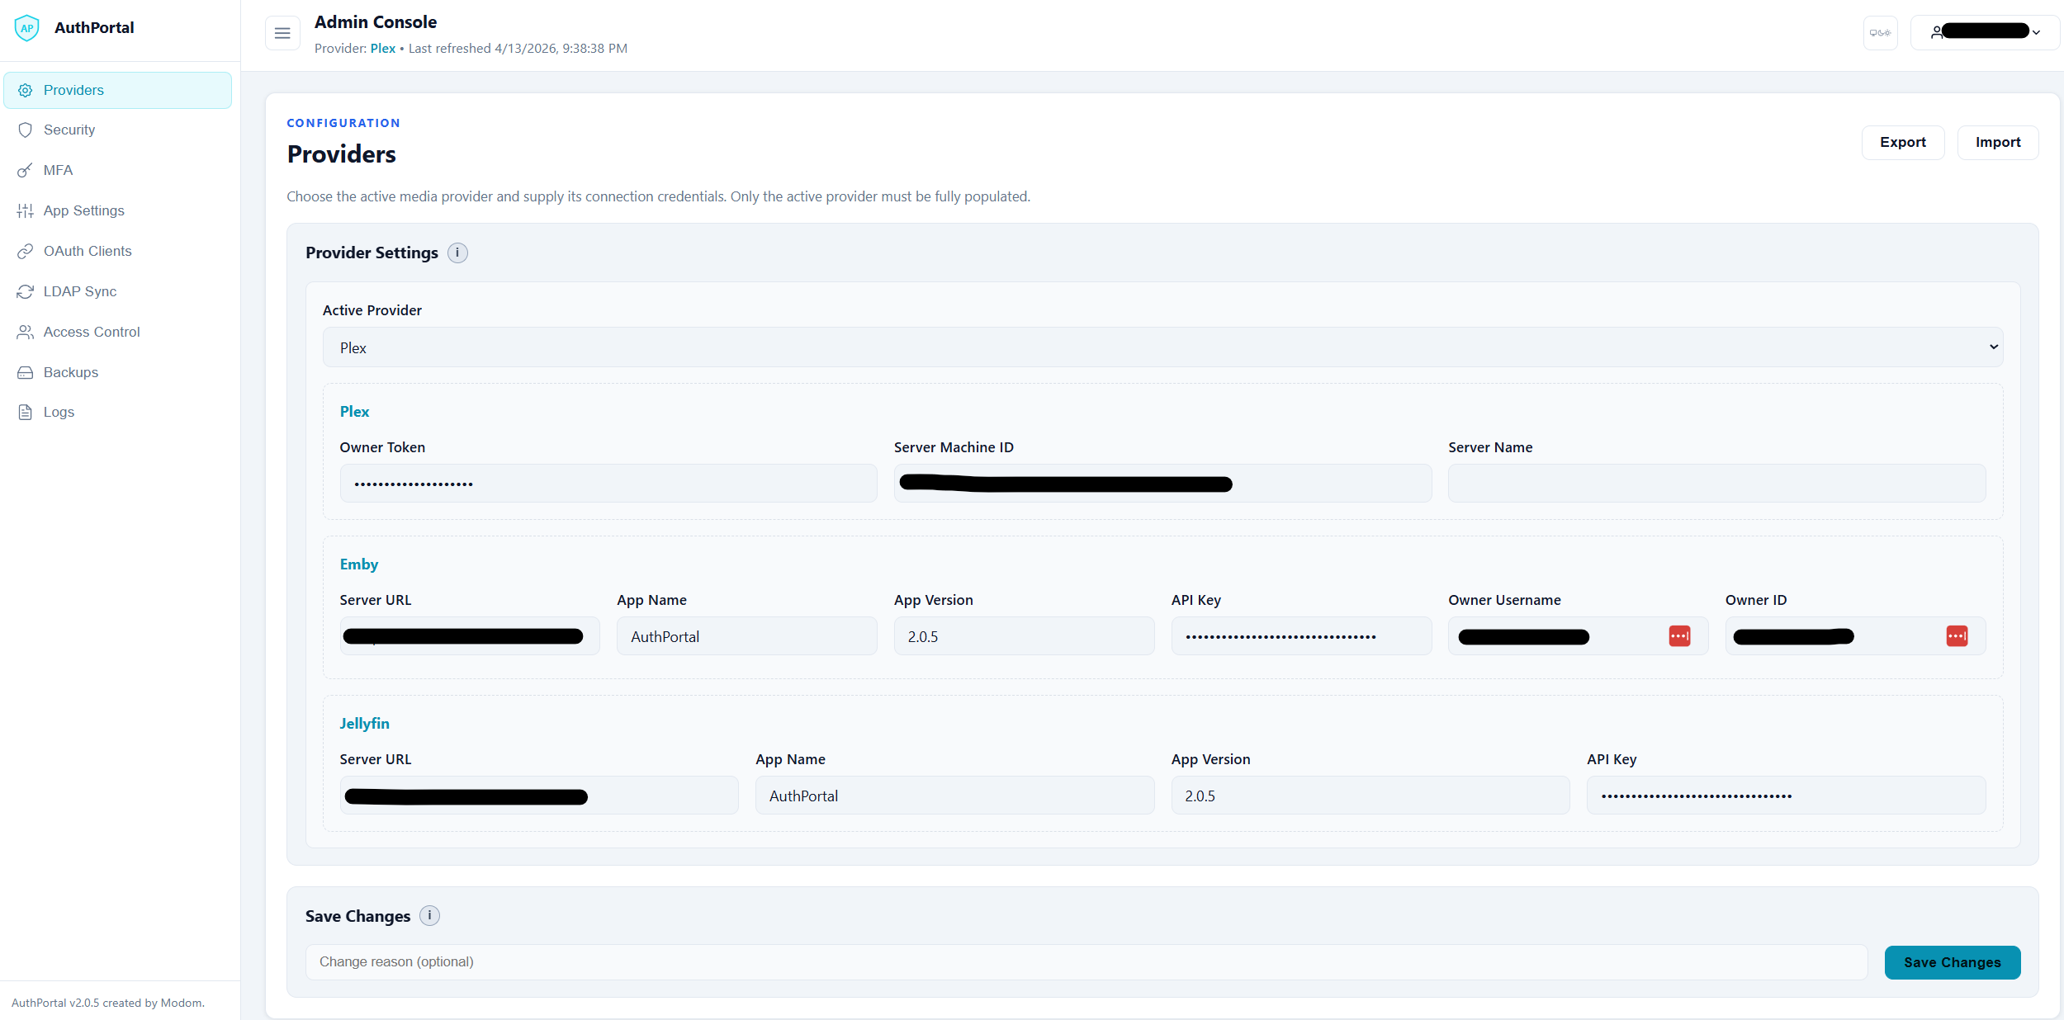Click the Emby Owner Username field
This screenshot has height=1020, width=2064.
(x=1578, y=636)
